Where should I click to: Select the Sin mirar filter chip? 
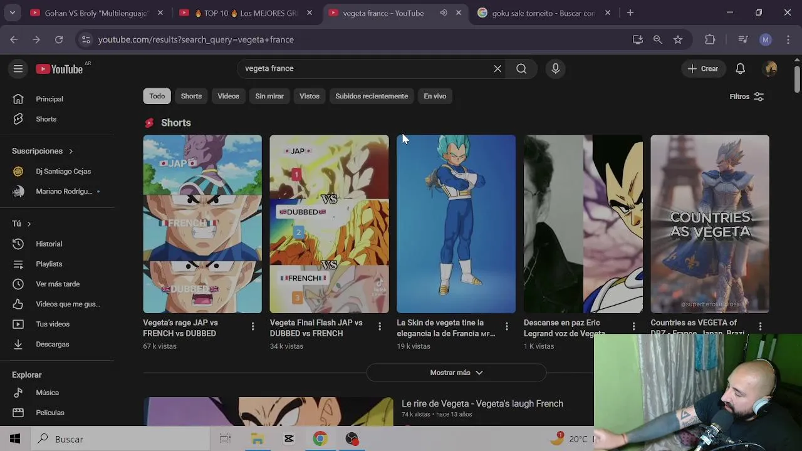tap(269, 96)
